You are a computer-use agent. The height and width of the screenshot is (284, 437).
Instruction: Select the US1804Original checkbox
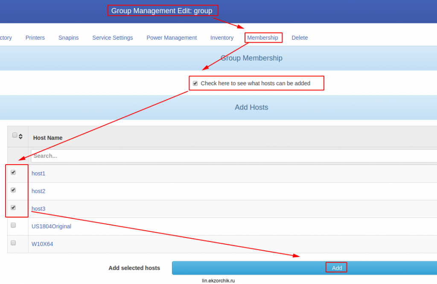(13, 225)
